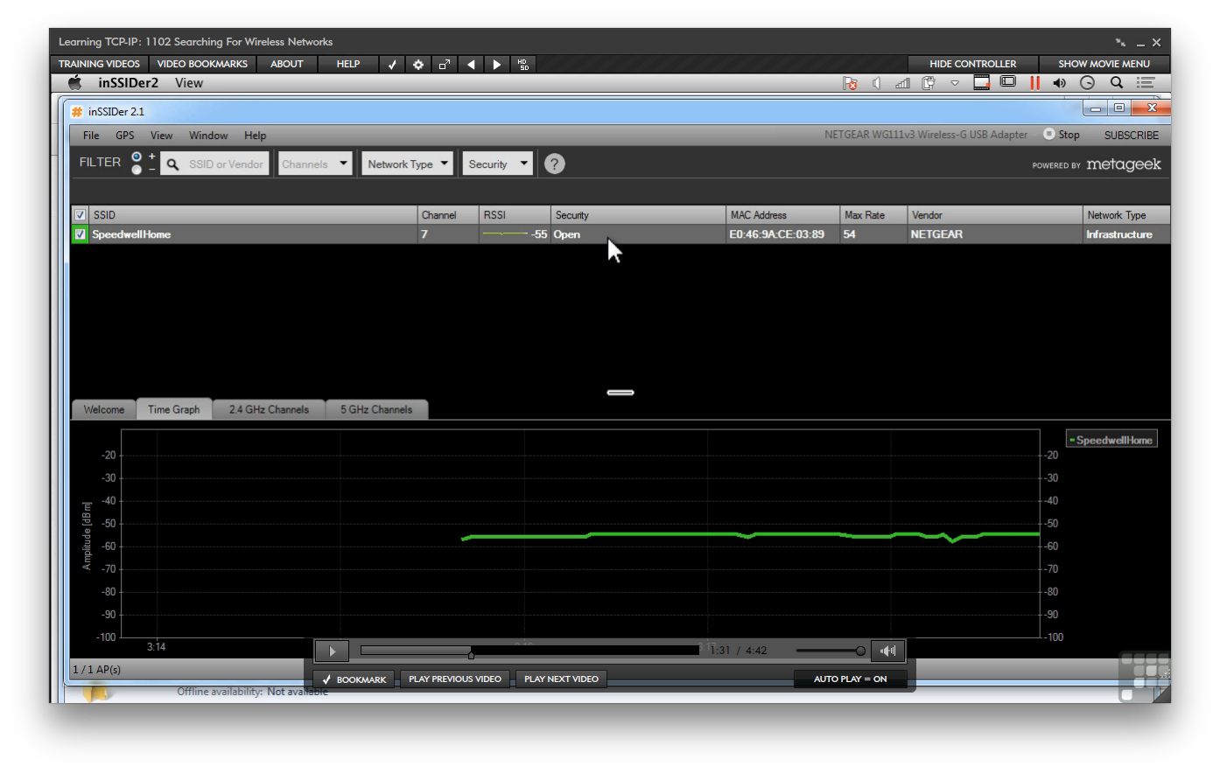Open network signal bars tray icon
Screen dimensions: 1220x773
click(x=902, y=83)
